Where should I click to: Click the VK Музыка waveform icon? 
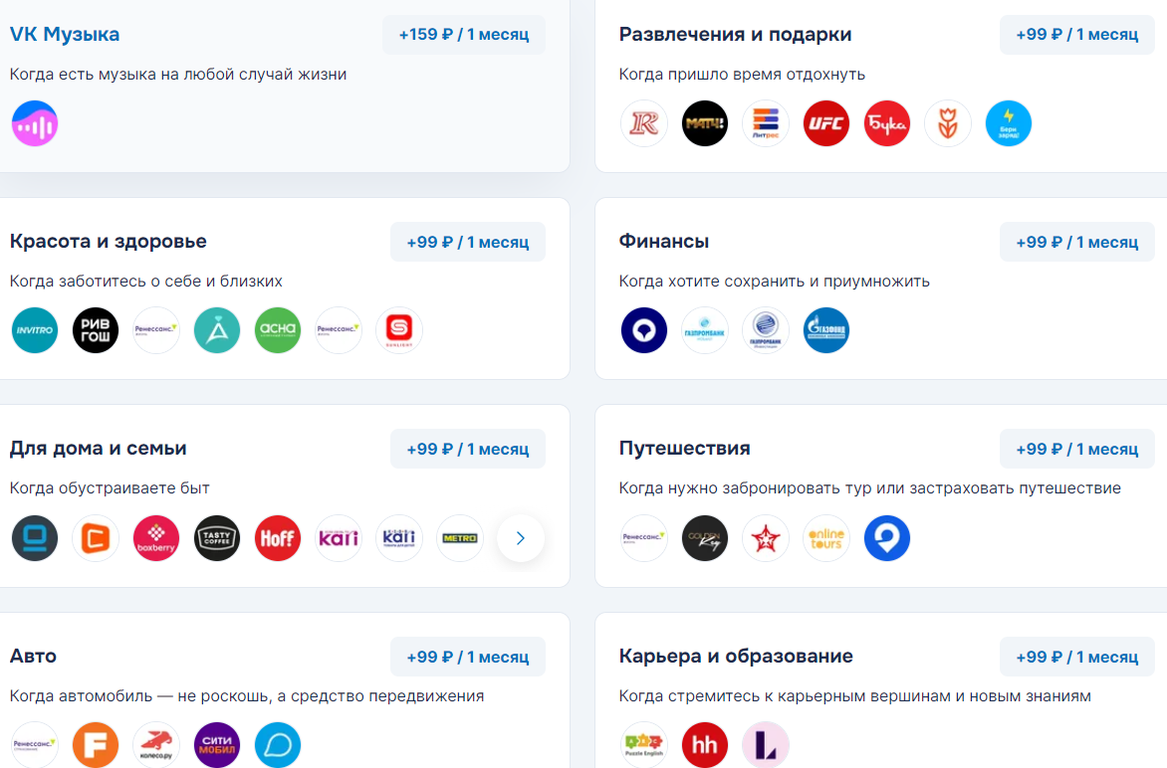tap(35, 123)
